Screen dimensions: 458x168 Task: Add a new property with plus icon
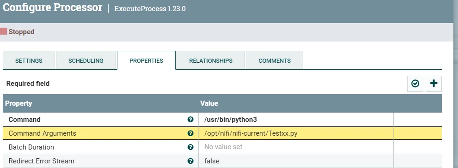(434, 84)
